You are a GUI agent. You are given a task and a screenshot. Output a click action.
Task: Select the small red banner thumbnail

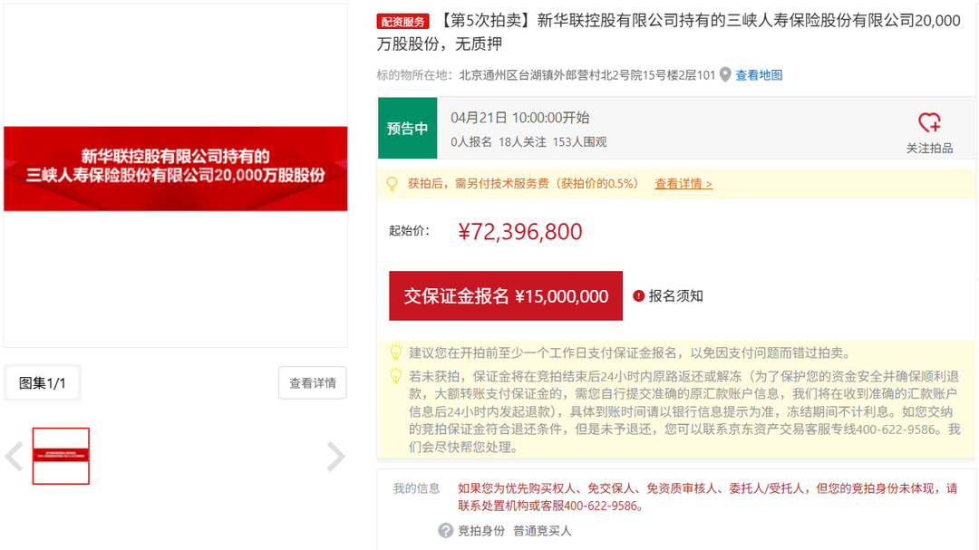point(61,456)
